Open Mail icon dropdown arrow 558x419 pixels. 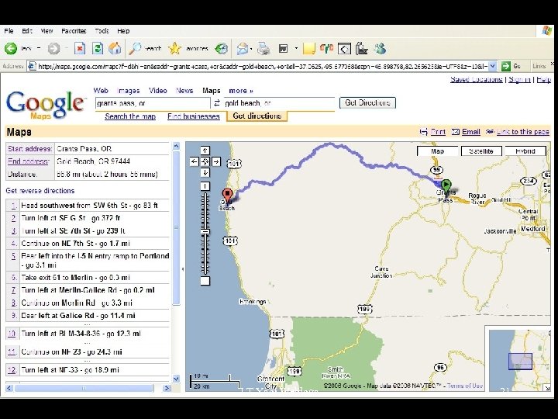(x=251, y=49)
